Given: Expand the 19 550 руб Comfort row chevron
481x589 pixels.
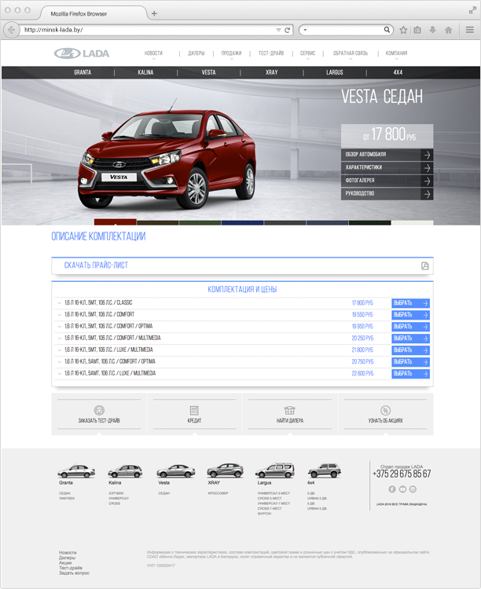Looking at the screenshot, I should 60,315.
